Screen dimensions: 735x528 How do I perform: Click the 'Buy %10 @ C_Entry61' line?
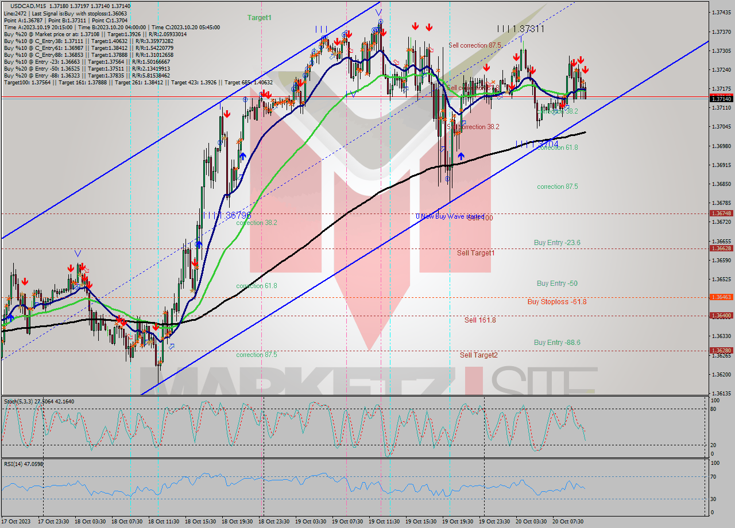click(88, 48)
